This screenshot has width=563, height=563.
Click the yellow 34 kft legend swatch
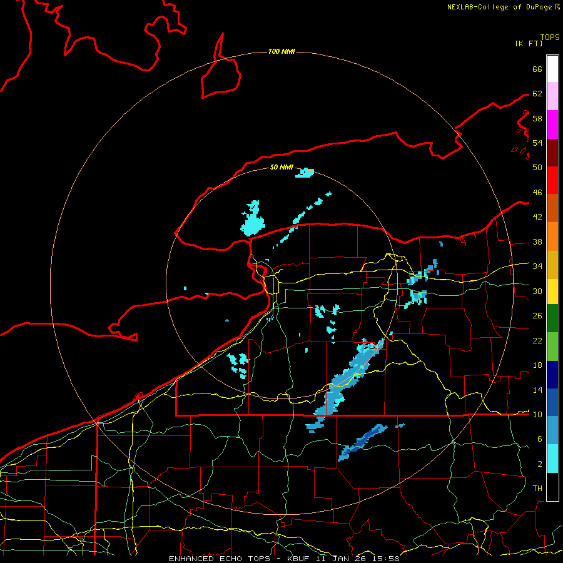552,292
